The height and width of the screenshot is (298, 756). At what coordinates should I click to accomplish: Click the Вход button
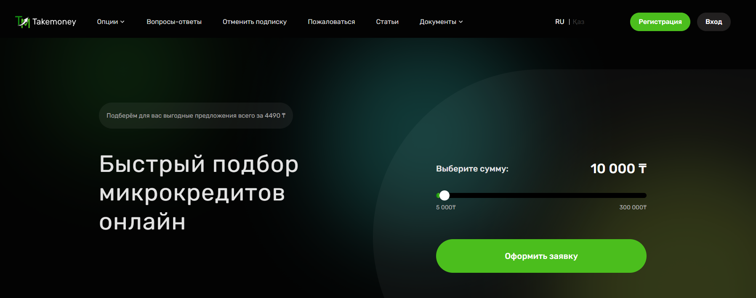(714, 22)
